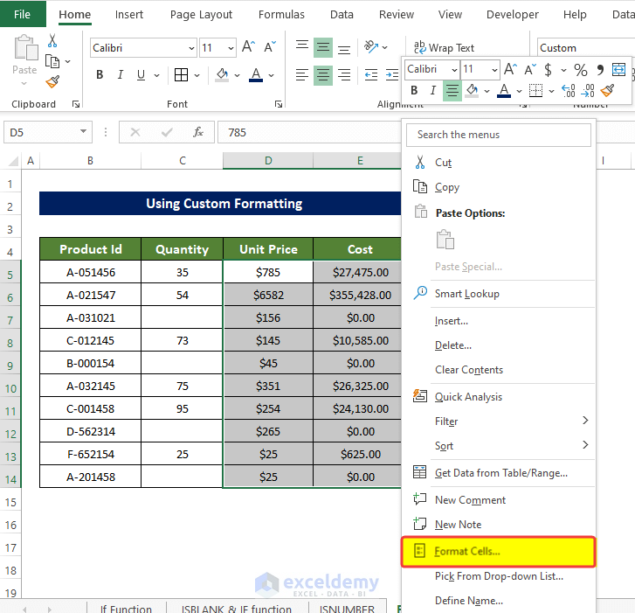Image resolution: width=635 pixels, height=613 pixels.
Task: Click the Wrap Text button
Action: (x=444, y=48)
